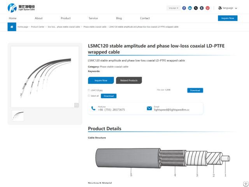Click hotline number +86 (755) 28373675
This screenshot has width=249, height=187.
[x=111, y=110]
